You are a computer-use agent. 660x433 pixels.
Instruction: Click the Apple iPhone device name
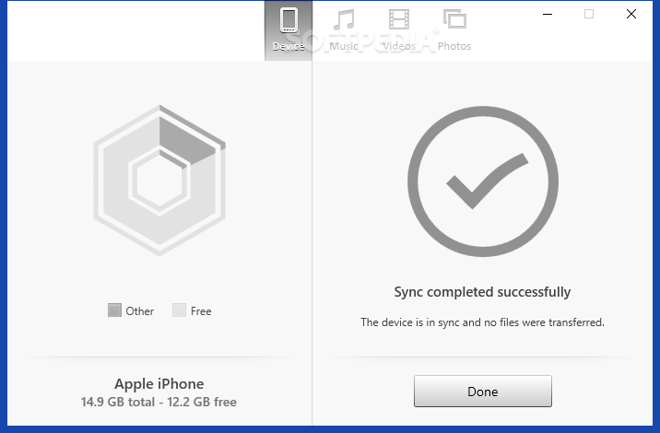pos(159,384)
